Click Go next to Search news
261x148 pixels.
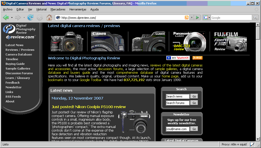(x=194, y=96)
